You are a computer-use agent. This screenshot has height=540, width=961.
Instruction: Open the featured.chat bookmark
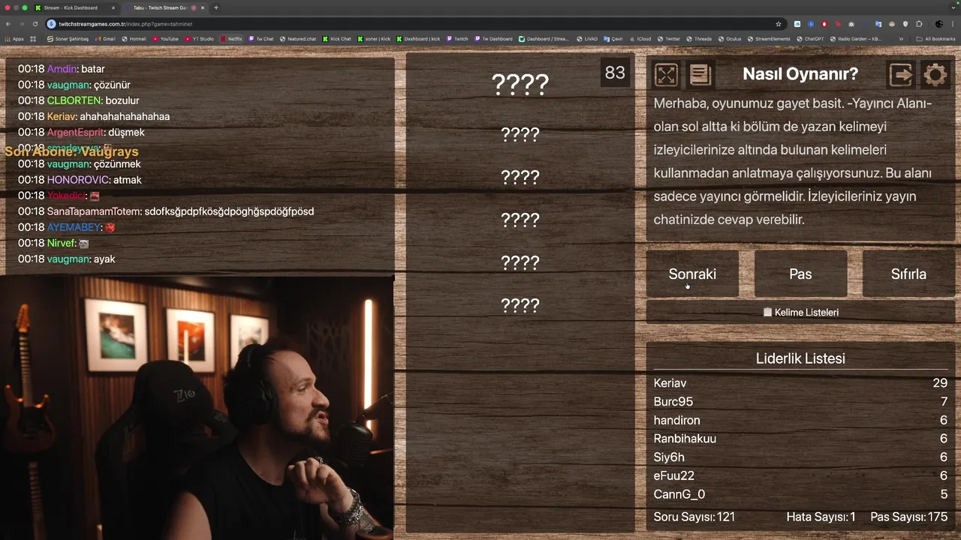[x=298, y=39]
